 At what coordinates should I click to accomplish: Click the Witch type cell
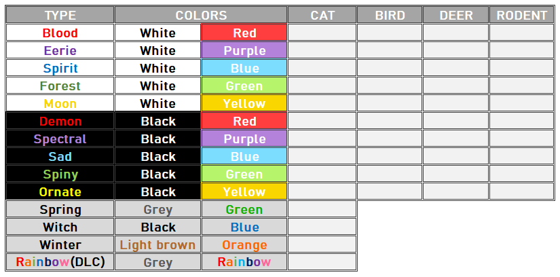coord(60,227)
